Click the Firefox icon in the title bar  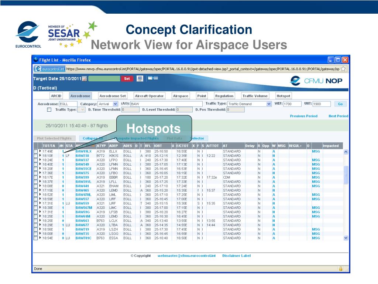[36, 60]
